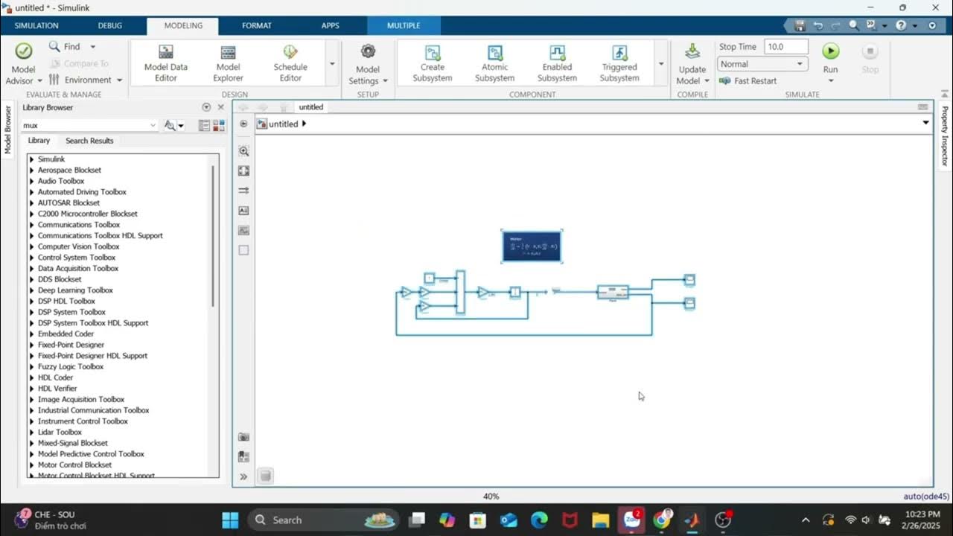Expand the Simulink library node
953x536 pixels.
click(31, 159)
